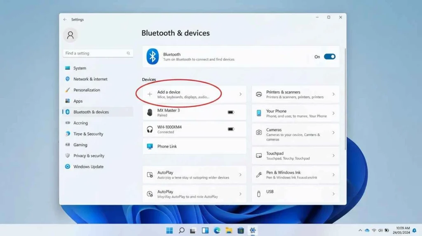
Task: Select Bluetooth & devices in sidebar
Action: (98, 112)
